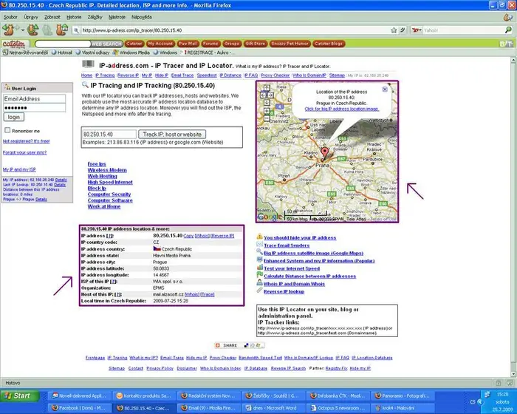
Task: Open the Úpravy menu
Action: click(31, 17)
